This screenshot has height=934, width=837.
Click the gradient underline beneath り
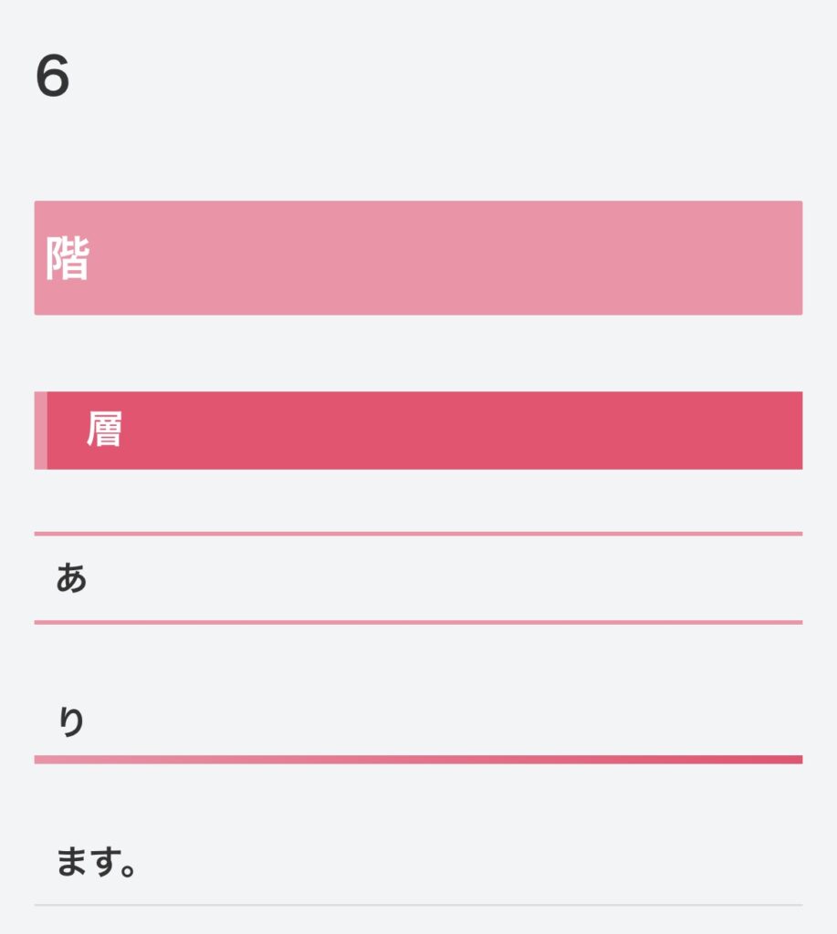tap(418, 759)
